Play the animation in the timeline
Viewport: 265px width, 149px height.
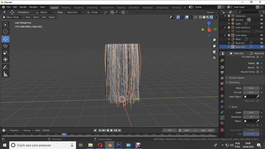[x=111, y=130]
